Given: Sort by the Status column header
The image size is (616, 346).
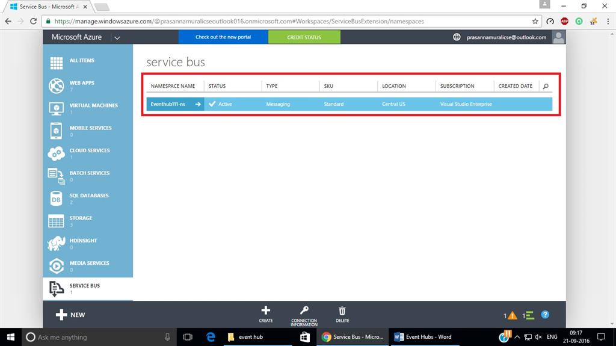Looking at the screenshot, I should [x=217, y=86].
